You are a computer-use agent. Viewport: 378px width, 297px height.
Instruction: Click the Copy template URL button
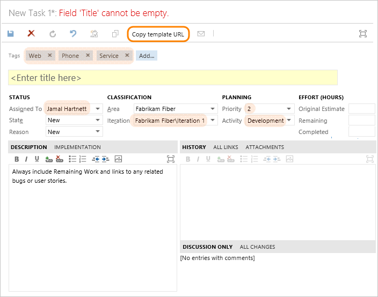pos(158,34)
